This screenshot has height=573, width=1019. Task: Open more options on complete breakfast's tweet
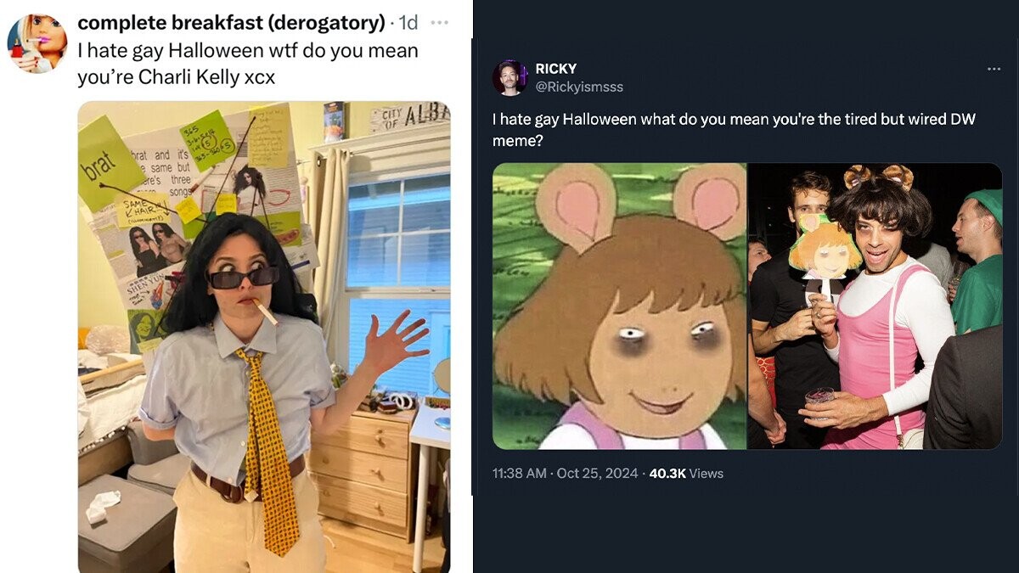(x=439, y=22)
